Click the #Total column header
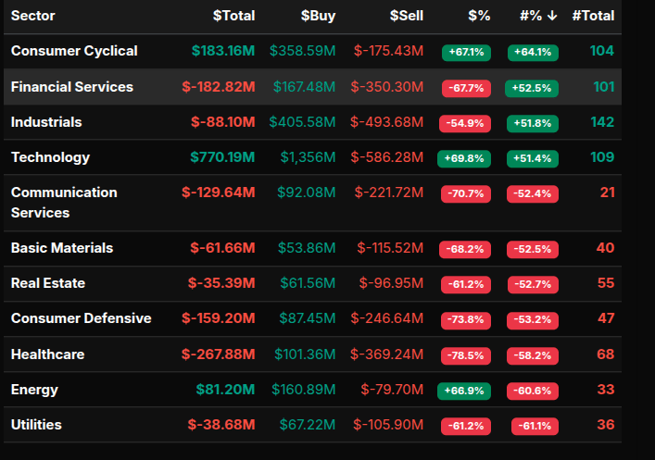The width and height of the screenshot is (655, 460). click(593, 16)
